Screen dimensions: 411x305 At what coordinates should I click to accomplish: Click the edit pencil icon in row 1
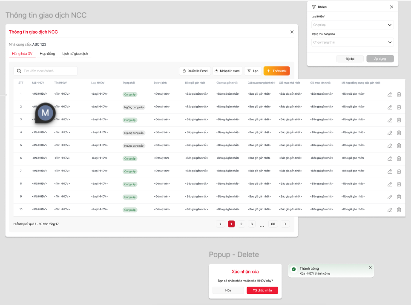[x=390, y=94]
